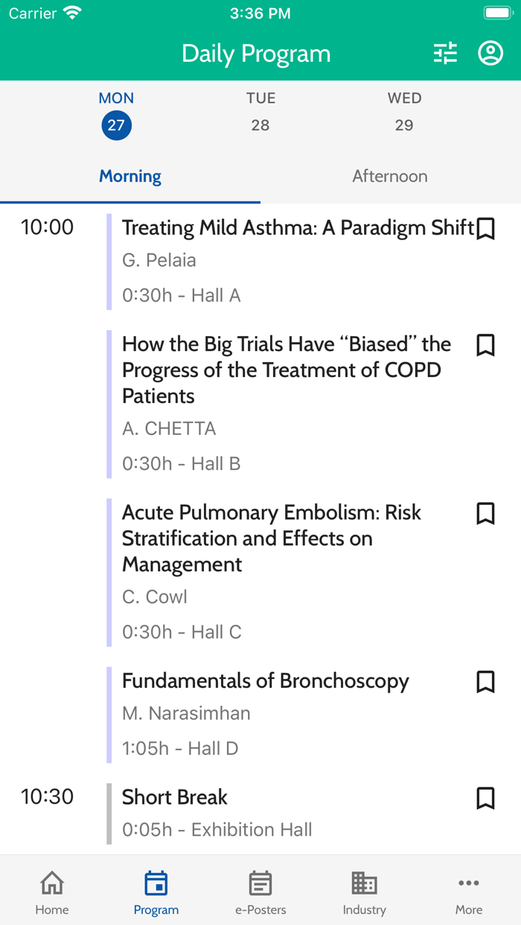The height and width of the screenshot is (925, 521).
Task: Tap the 10:30 time marker
Action: click(x=48, y=796)
